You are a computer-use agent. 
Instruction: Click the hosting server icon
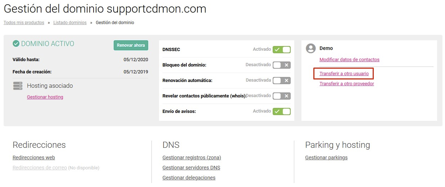pyautogui.click(x=18, y=86)
